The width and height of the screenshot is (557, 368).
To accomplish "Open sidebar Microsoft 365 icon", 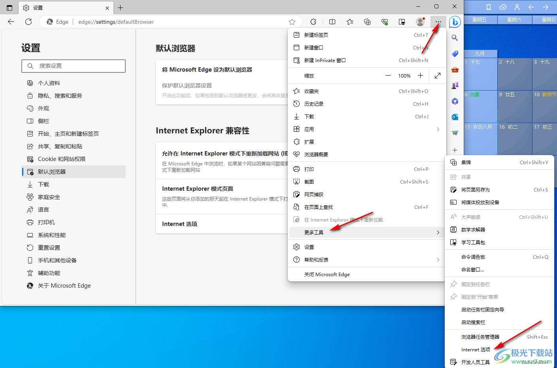I will pyautogui.click(x=455, y=101).
